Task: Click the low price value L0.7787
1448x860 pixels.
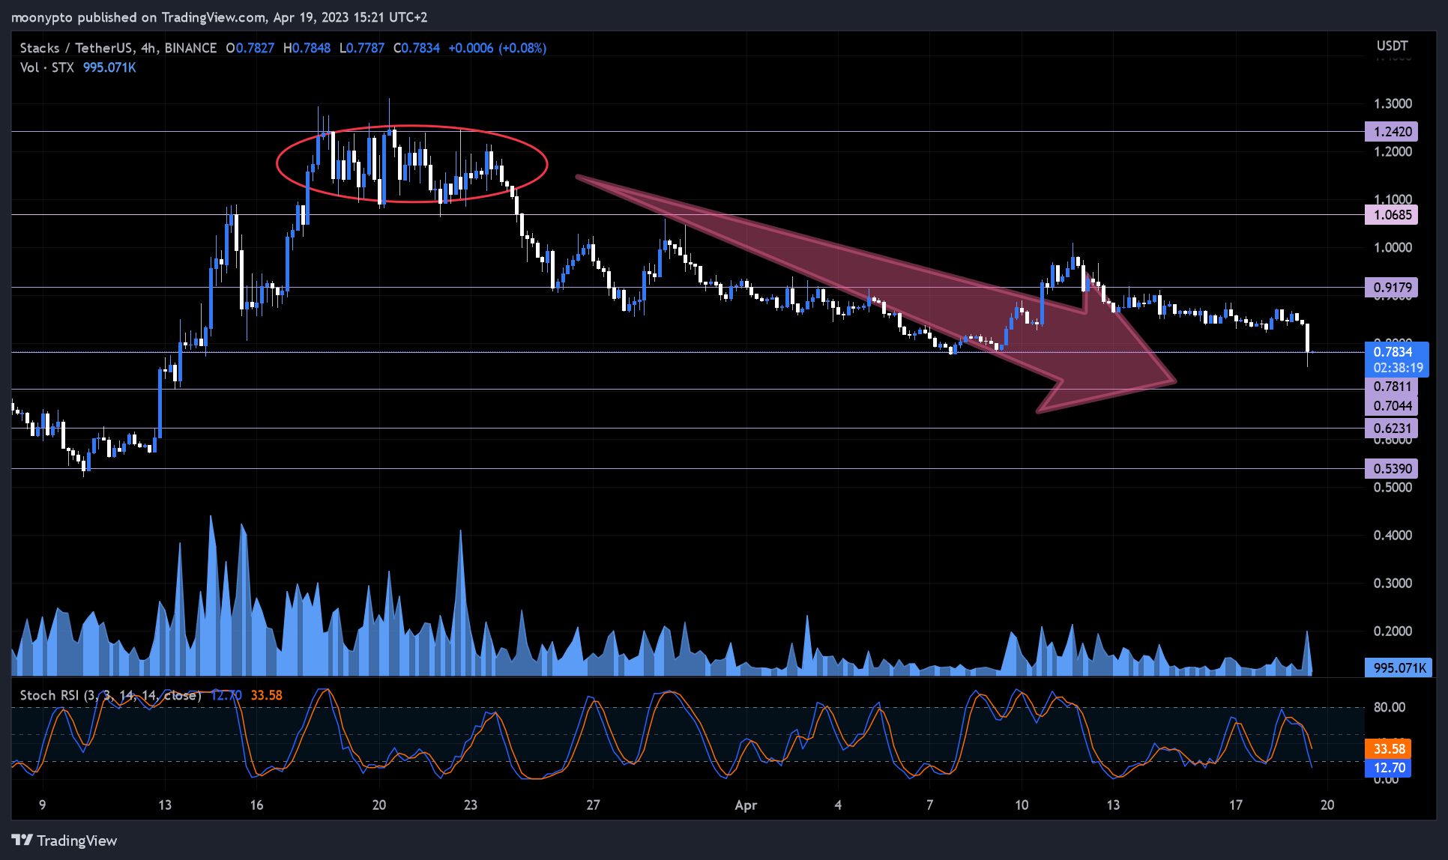Action: coord(361,48)
